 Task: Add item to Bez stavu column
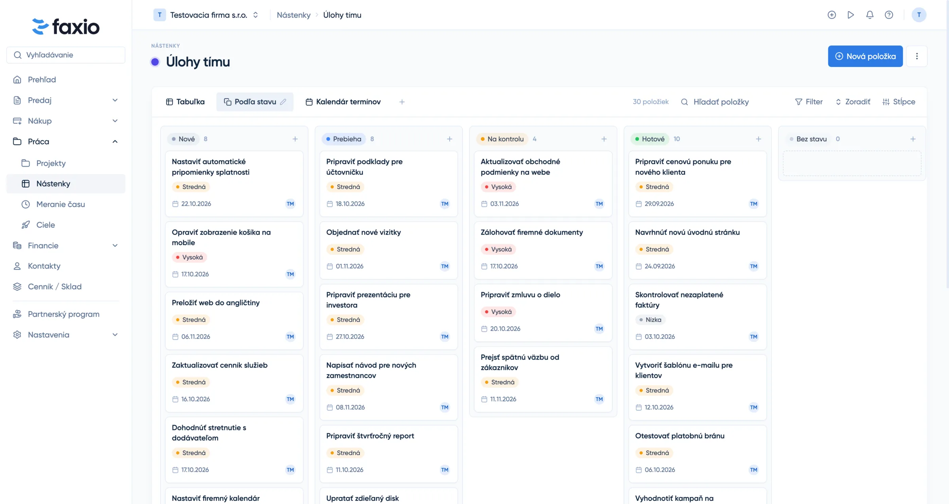(913, 139)
